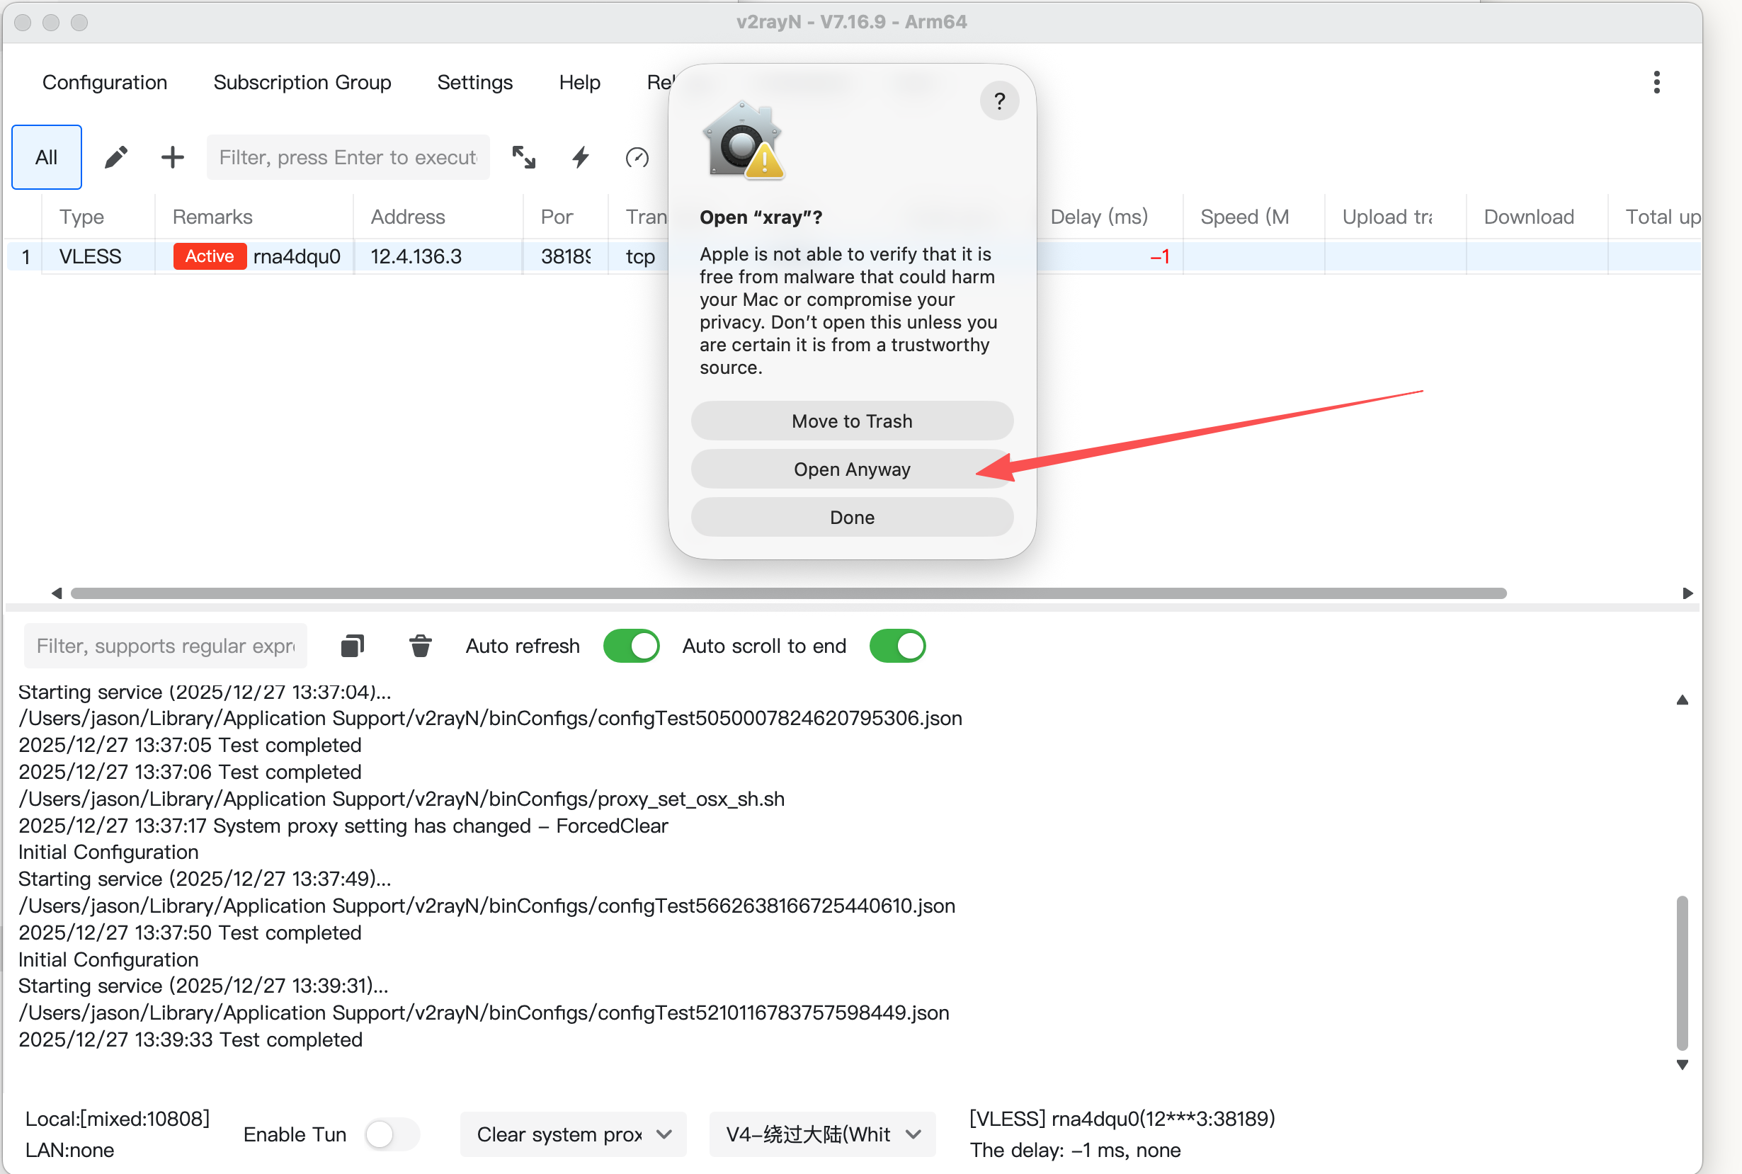This screenshot has height=1174, width=1742.
Task: Sort by the Port column header
Action: [x=565, y=217]
